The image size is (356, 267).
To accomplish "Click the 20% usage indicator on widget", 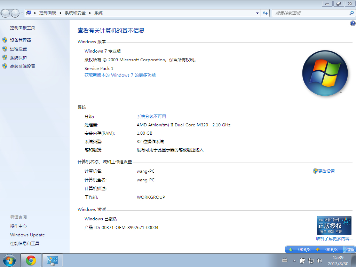I will (x=349, y=250).
